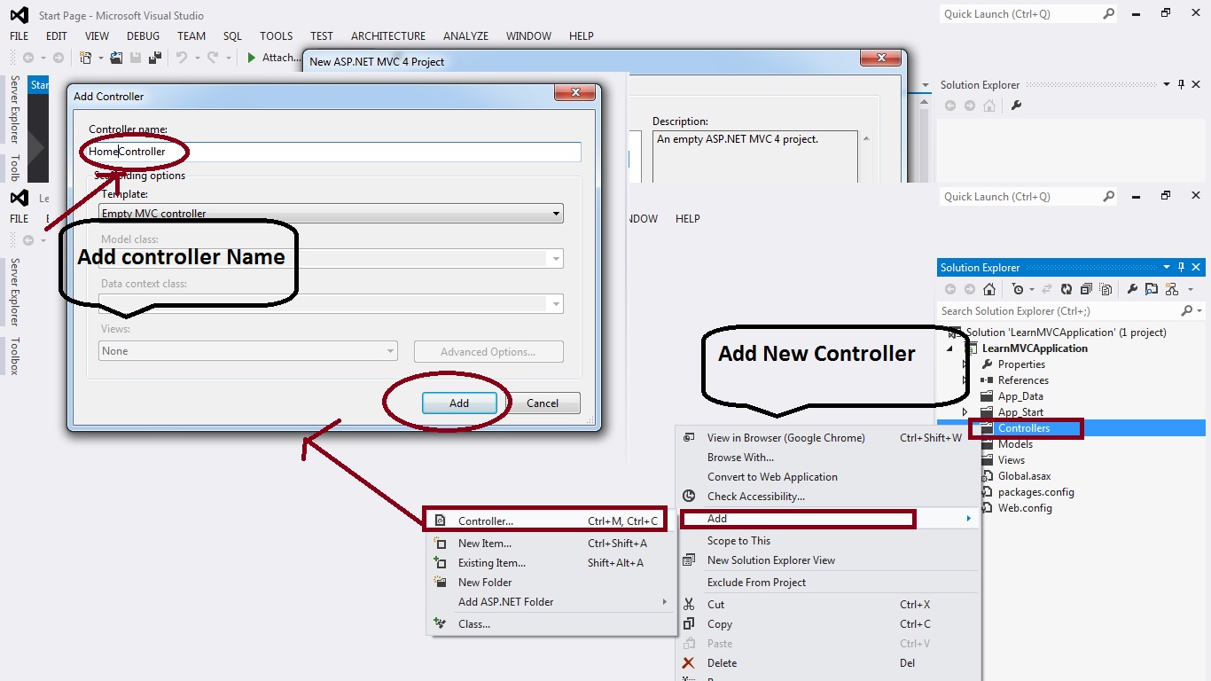Select View in Browser (Google Chrome)
This screenshot has width=1211, height=681.
click(828, 438)
